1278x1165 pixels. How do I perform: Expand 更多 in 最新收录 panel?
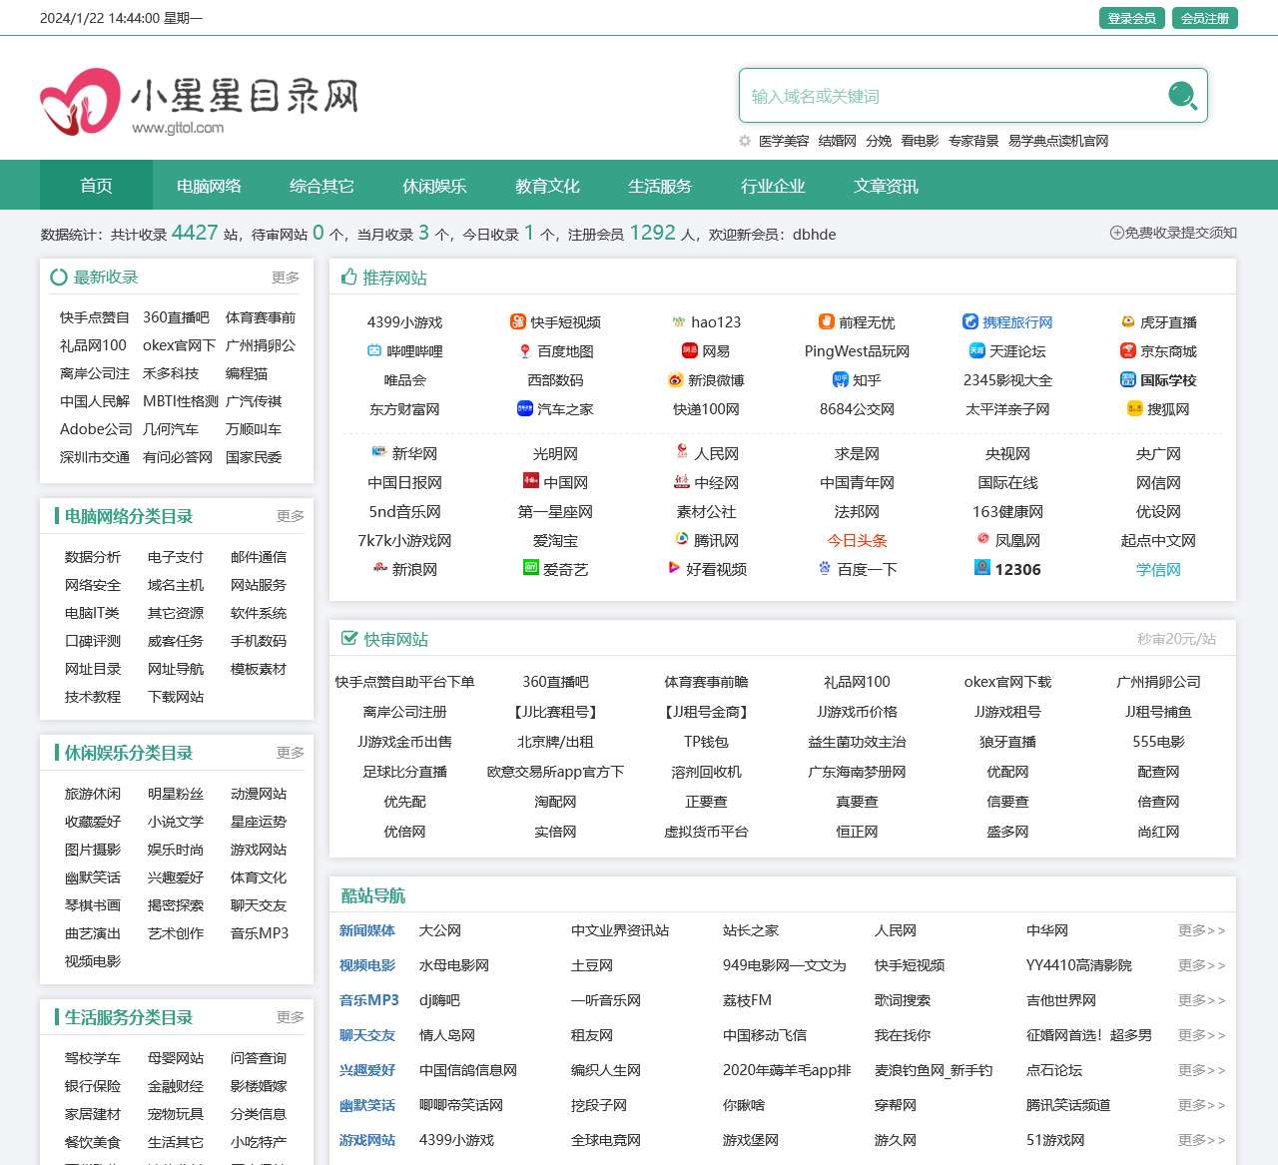[x=285, y=278]
